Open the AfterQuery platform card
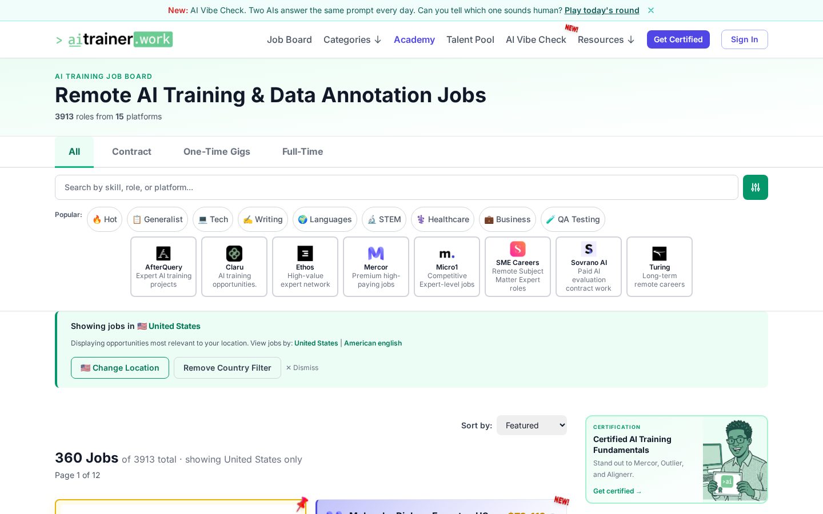The height and width of the screenshot is (514, 823). [163, 267]
